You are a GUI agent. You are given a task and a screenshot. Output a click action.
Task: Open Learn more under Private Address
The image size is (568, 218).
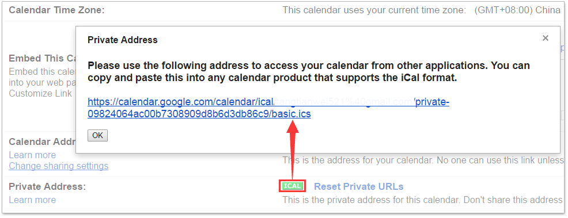pyautogui.click(x=32, y=200)
